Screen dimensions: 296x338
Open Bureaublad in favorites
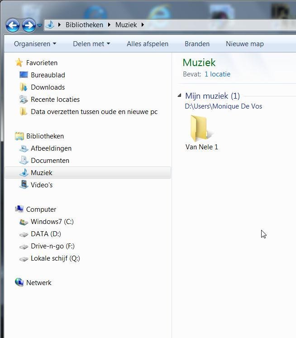[x=48, y=75]
